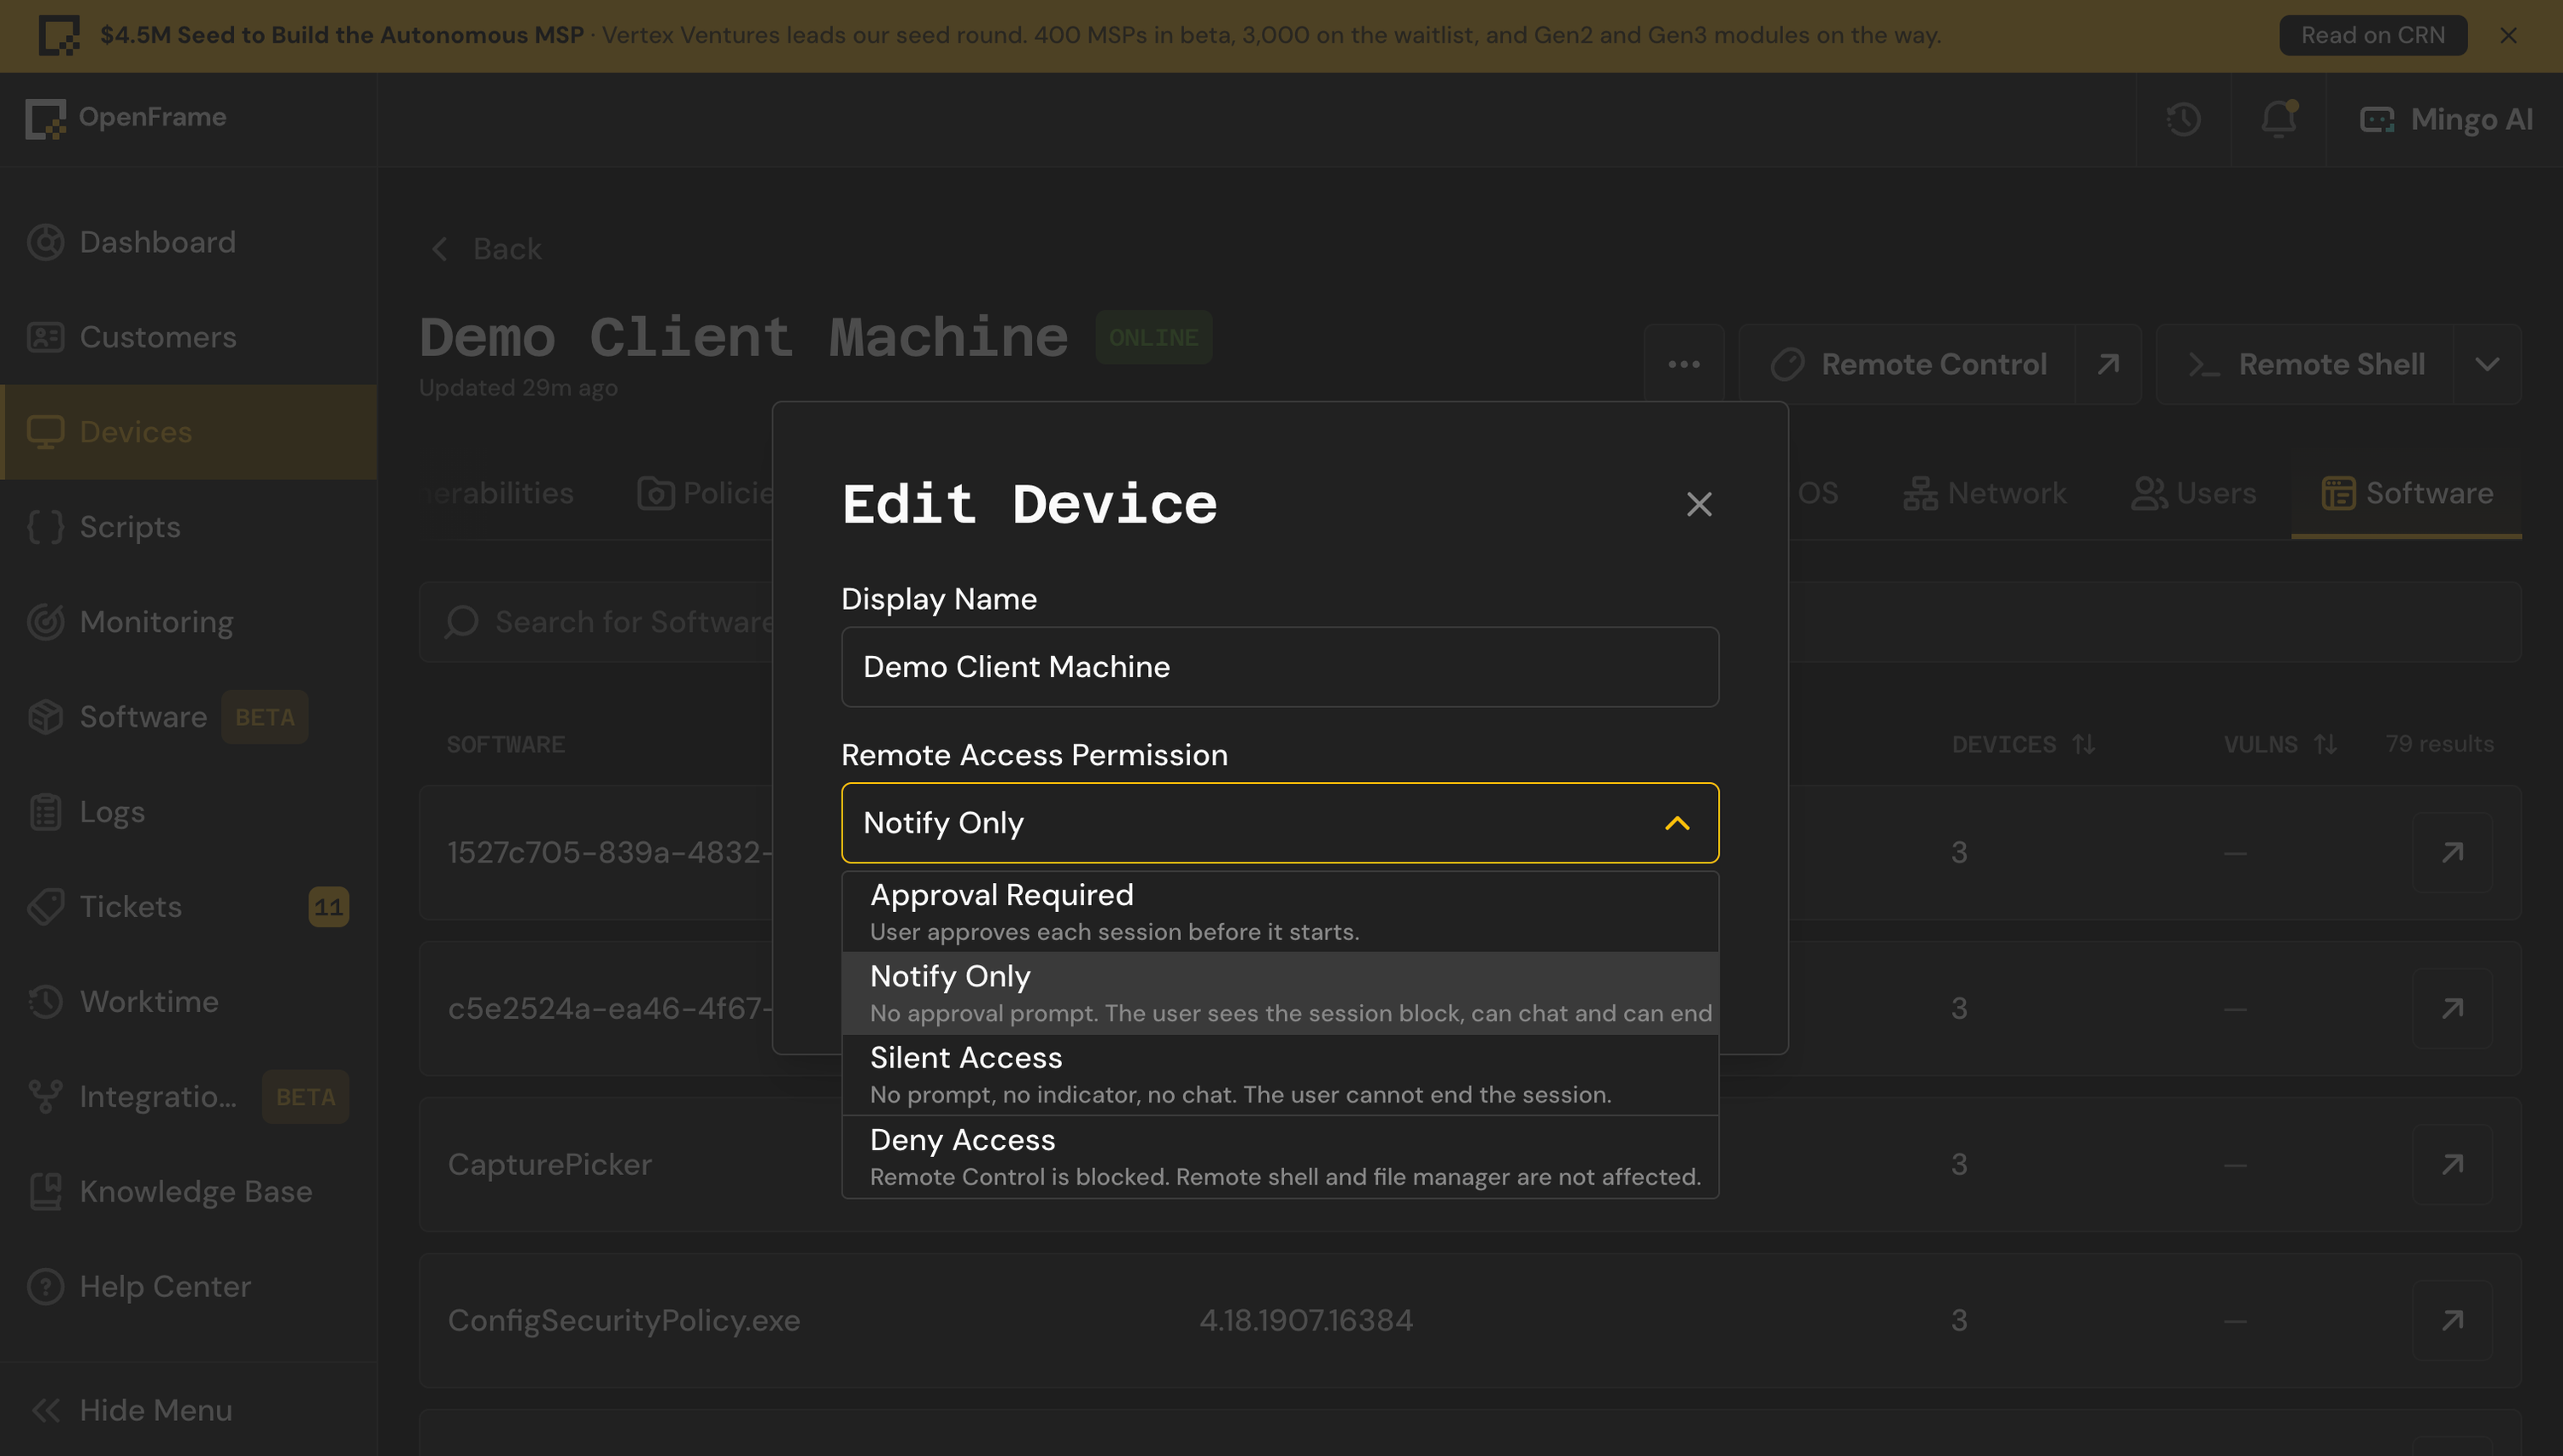This screenshot has height=1456, width=2563.
Task: Select the Approval Required option
Action: 1280,911
